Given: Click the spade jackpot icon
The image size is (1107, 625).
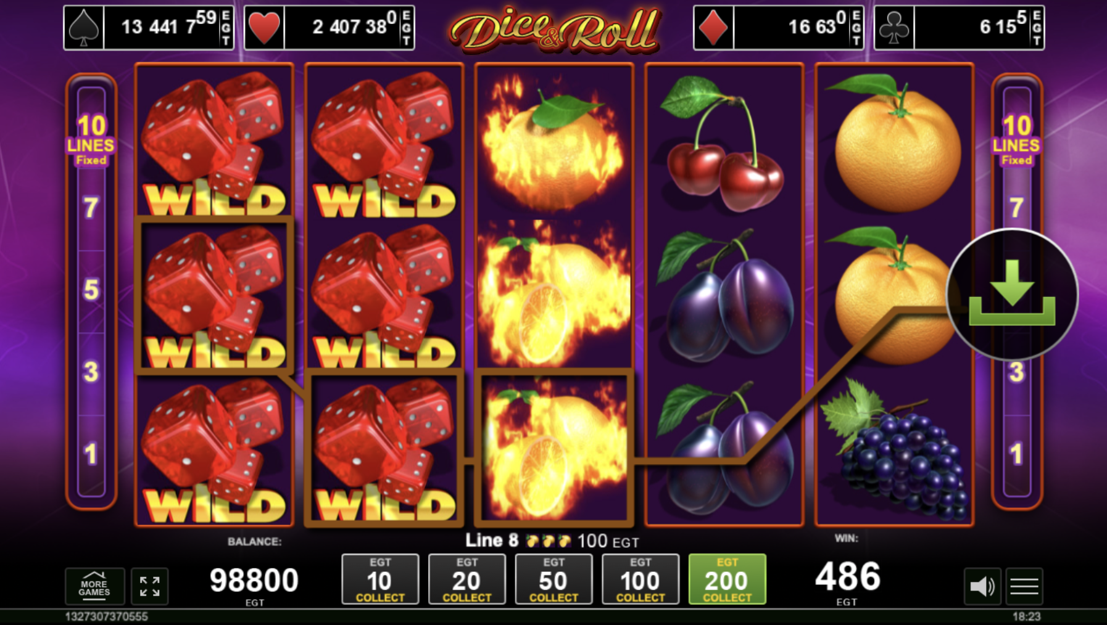Looking at the screenshot, I should [x=84, y=28].
